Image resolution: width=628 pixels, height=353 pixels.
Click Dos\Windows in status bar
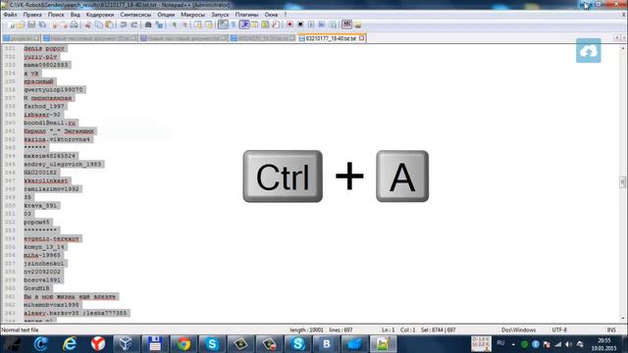(x=518, y=329)
